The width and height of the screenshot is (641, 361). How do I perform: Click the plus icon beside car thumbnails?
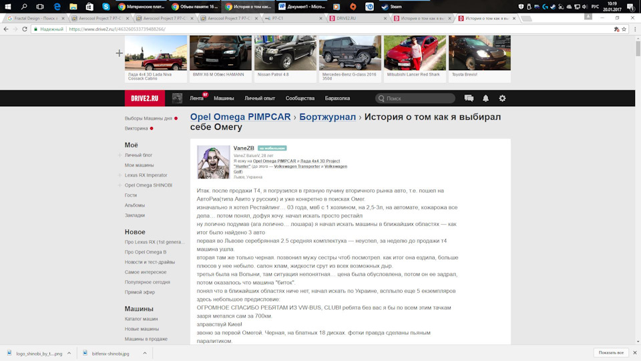point(119,53)
